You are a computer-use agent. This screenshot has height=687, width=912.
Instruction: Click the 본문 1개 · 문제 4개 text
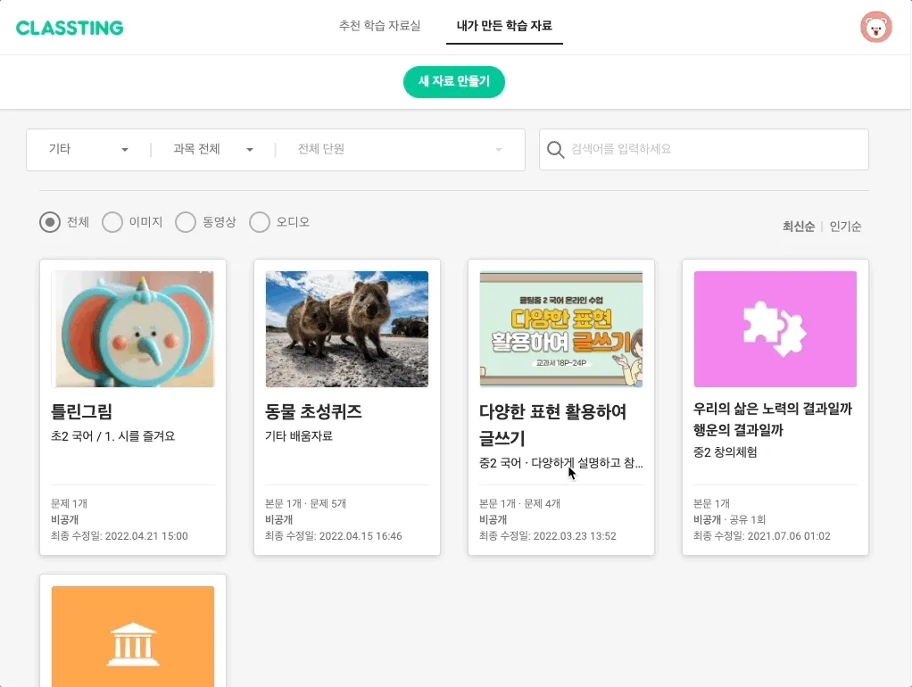[519, 504]
